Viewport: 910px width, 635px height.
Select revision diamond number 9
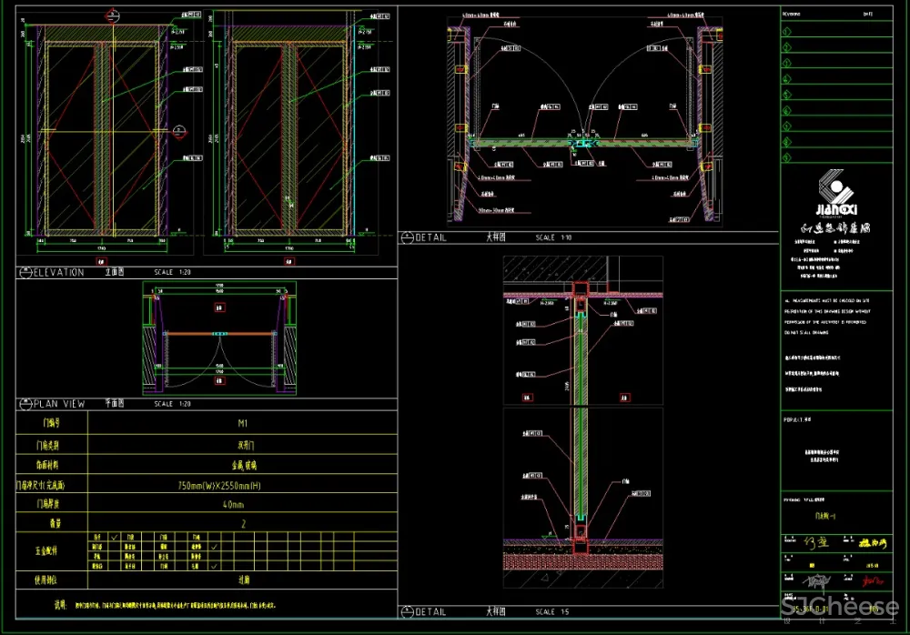(x=787, y=156)
